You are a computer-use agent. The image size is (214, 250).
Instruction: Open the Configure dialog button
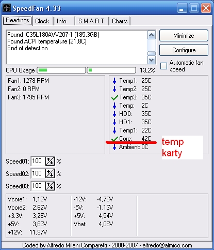(184, 50)
